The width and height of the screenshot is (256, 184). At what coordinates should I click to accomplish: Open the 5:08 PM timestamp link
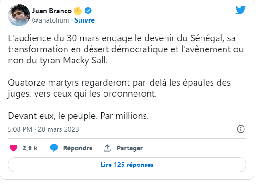click(20, 129)
